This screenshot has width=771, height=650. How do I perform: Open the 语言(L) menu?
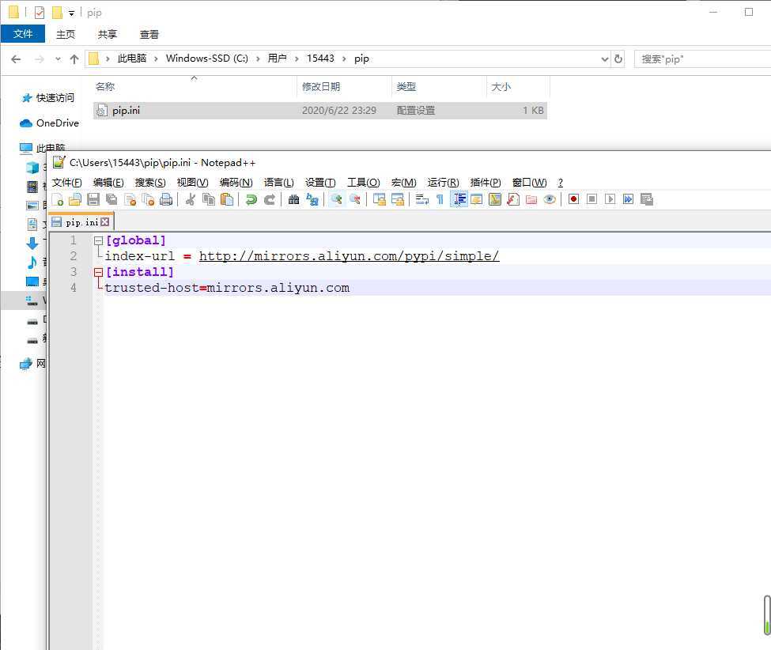click(279, 183)
